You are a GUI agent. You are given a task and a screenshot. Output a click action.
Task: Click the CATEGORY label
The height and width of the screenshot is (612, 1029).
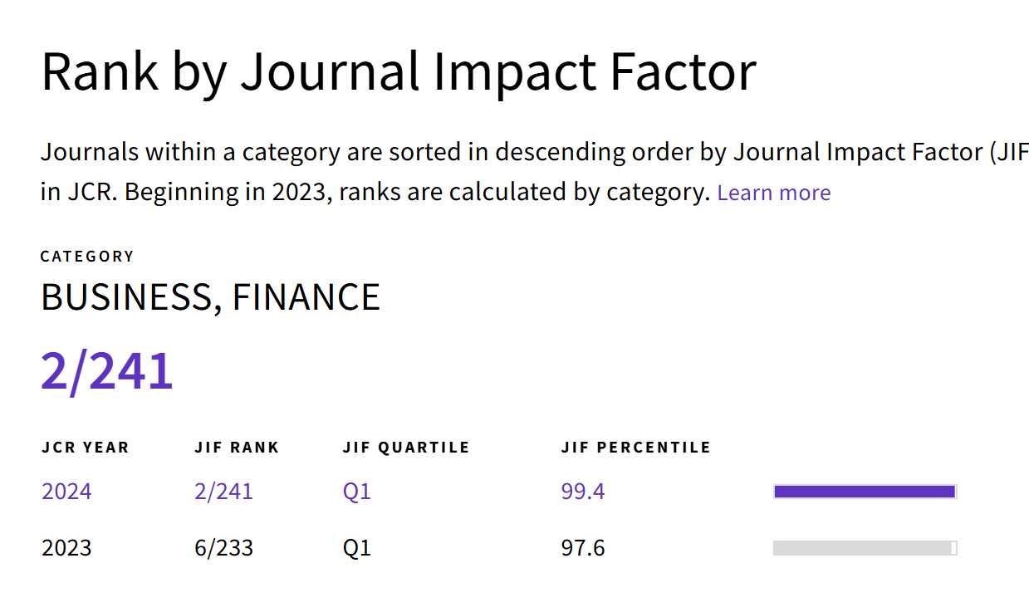tap(87, 257)
